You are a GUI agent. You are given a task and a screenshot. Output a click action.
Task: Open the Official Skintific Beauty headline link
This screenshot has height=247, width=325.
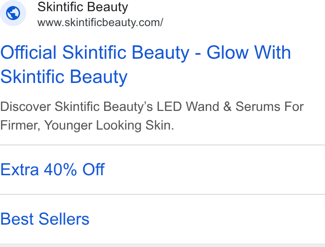[146, 64]
